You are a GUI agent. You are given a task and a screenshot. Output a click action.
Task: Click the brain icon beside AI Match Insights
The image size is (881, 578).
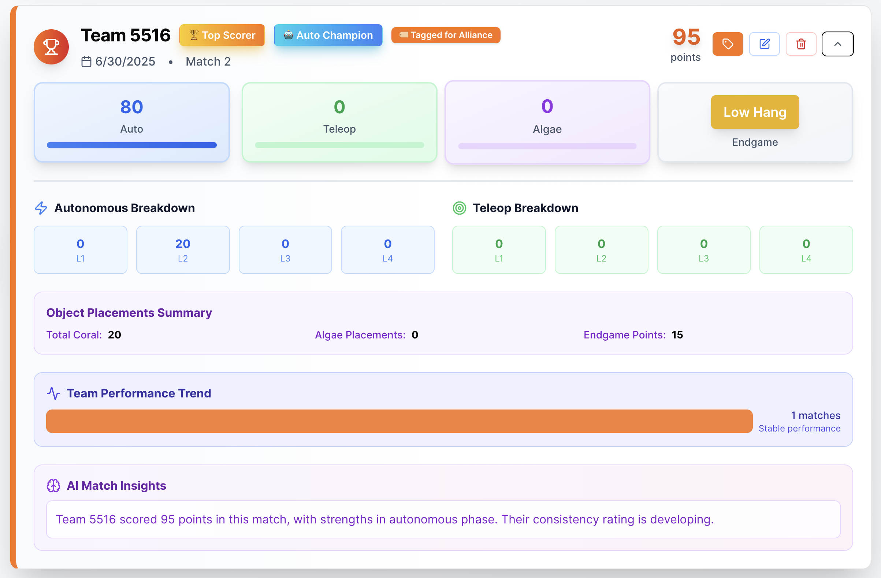[53, 485]
